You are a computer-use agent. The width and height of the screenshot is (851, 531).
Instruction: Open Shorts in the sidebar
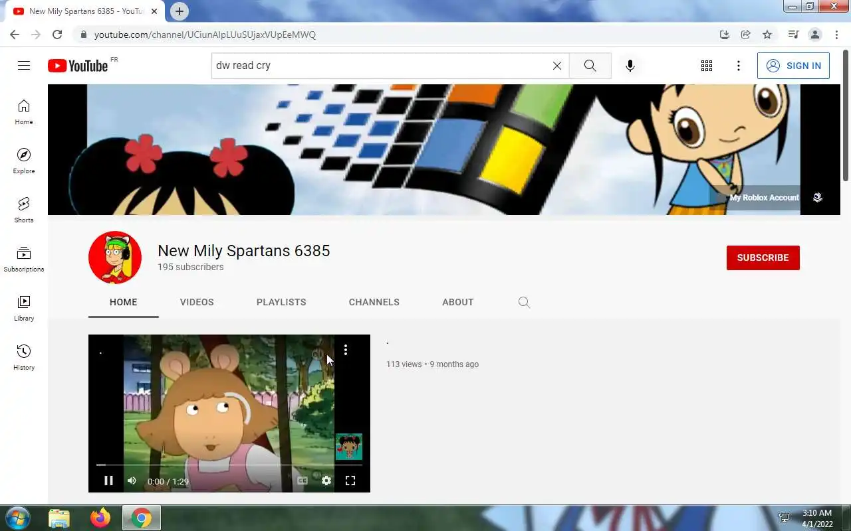pos(24,210)
